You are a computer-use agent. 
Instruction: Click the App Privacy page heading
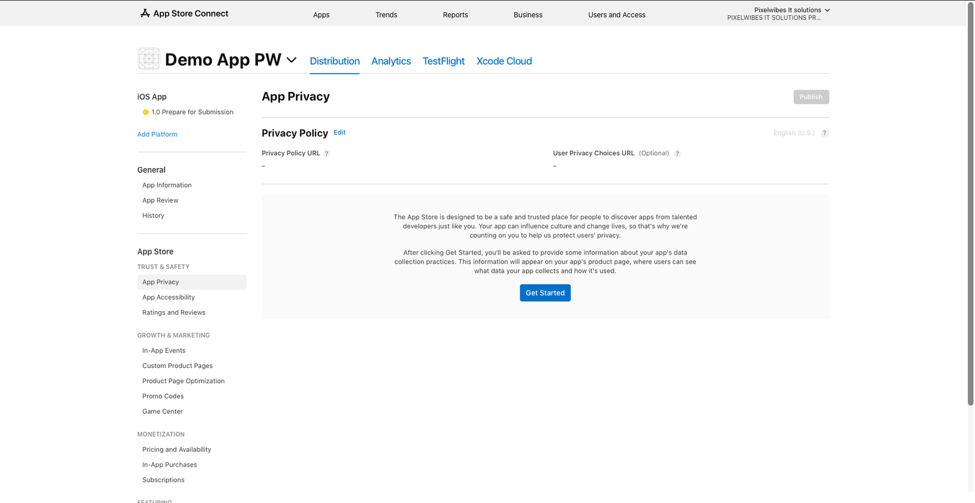296,96
